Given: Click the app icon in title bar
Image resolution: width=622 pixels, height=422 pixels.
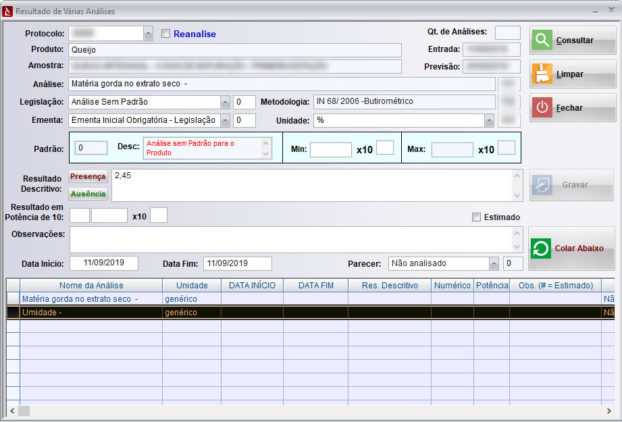Looking at the screenshot, I should pos(7,11).
